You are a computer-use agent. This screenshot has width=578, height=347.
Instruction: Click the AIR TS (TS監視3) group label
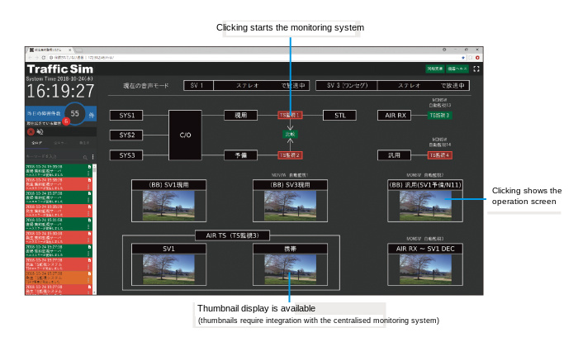(x=233, y=235)
